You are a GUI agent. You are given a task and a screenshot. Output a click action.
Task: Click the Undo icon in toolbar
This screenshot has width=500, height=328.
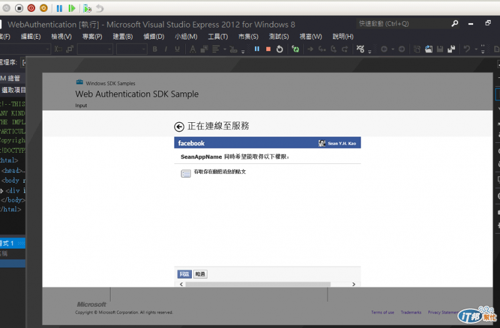pyautogui.click(x=467, y=49)
